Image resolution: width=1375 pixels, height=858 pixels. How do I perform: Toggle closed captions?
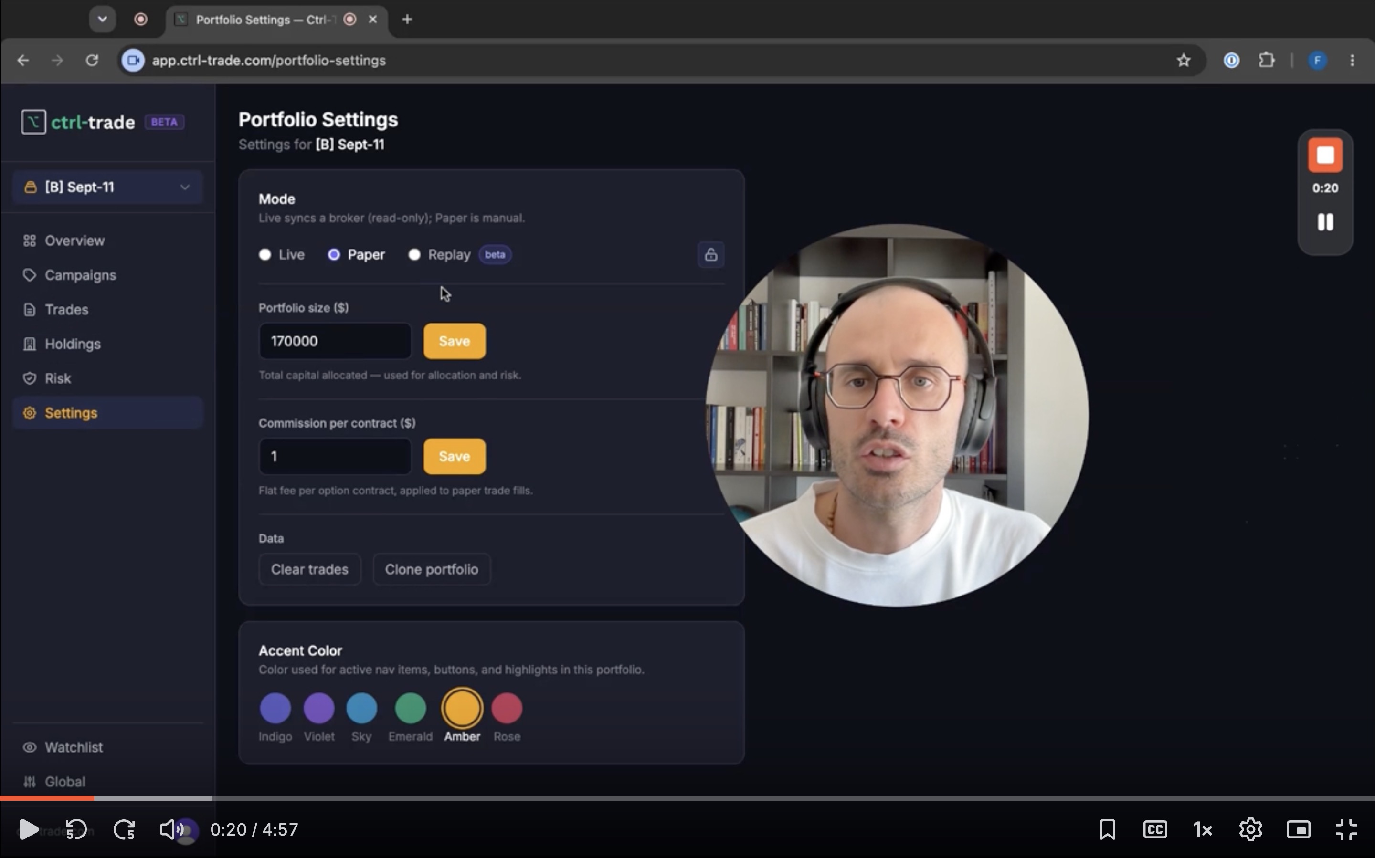click(x=1155, y=830)
